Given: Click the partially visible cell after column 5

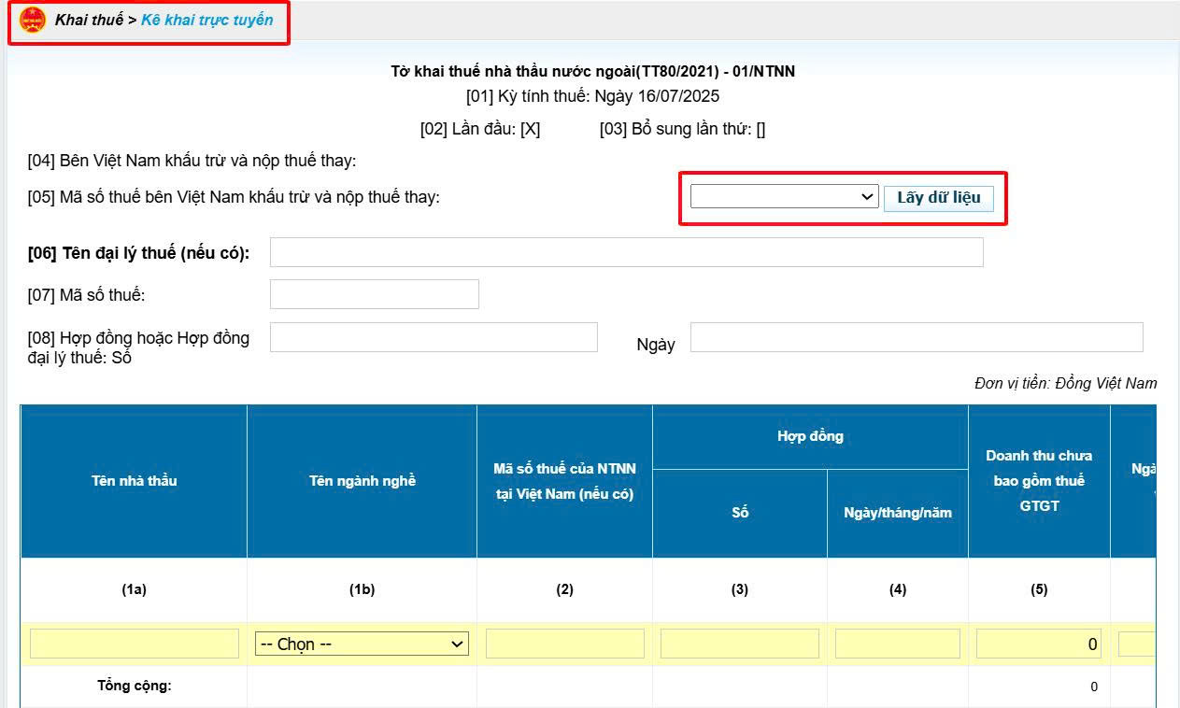Looking at the screenshot, I should [1136, 644].
